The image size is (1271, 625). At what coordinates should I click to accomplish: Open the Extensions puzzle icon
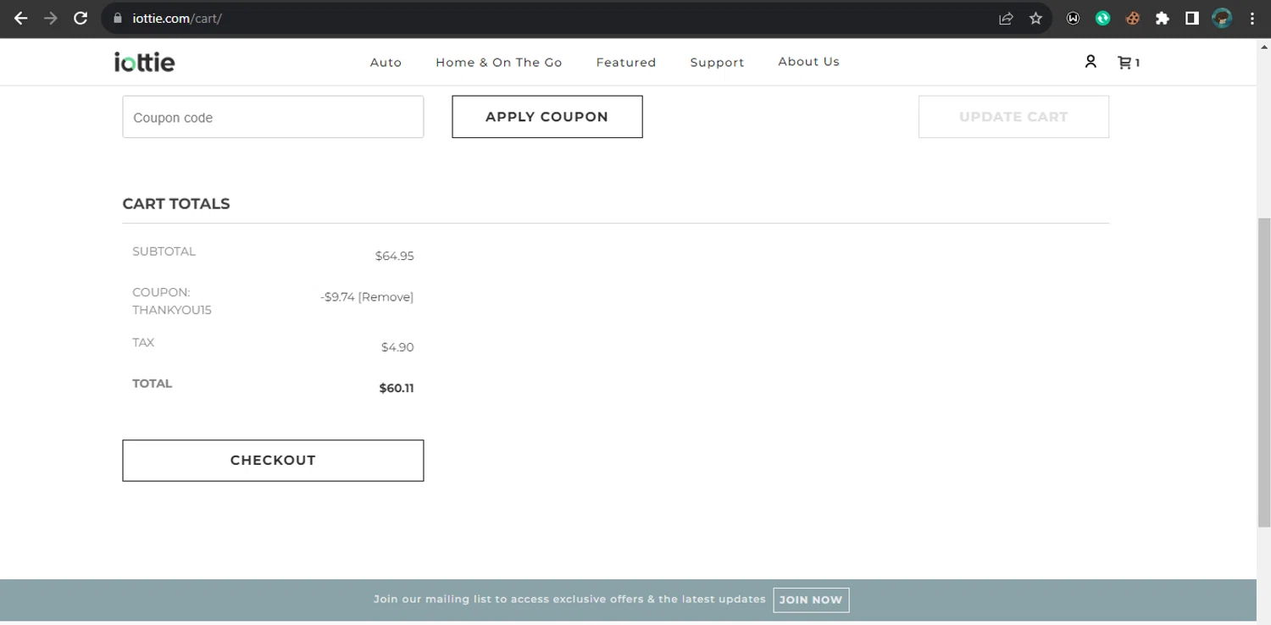[x=1163, y=19]
